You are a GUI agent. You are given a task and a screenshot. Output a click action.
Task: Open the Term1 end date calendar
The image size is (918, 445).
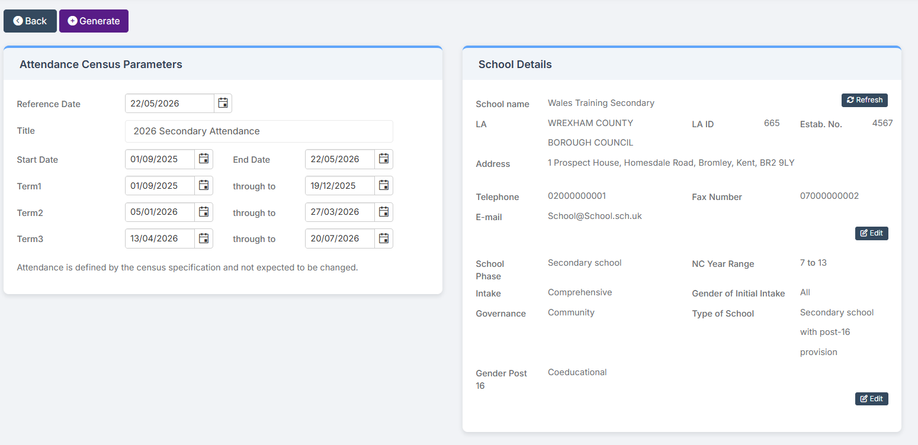tap(384, 185)
